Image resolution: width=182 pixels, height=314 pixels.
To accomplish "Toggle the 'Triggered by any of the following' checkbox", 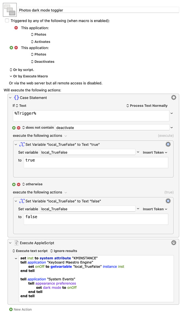I will [7, 20].
